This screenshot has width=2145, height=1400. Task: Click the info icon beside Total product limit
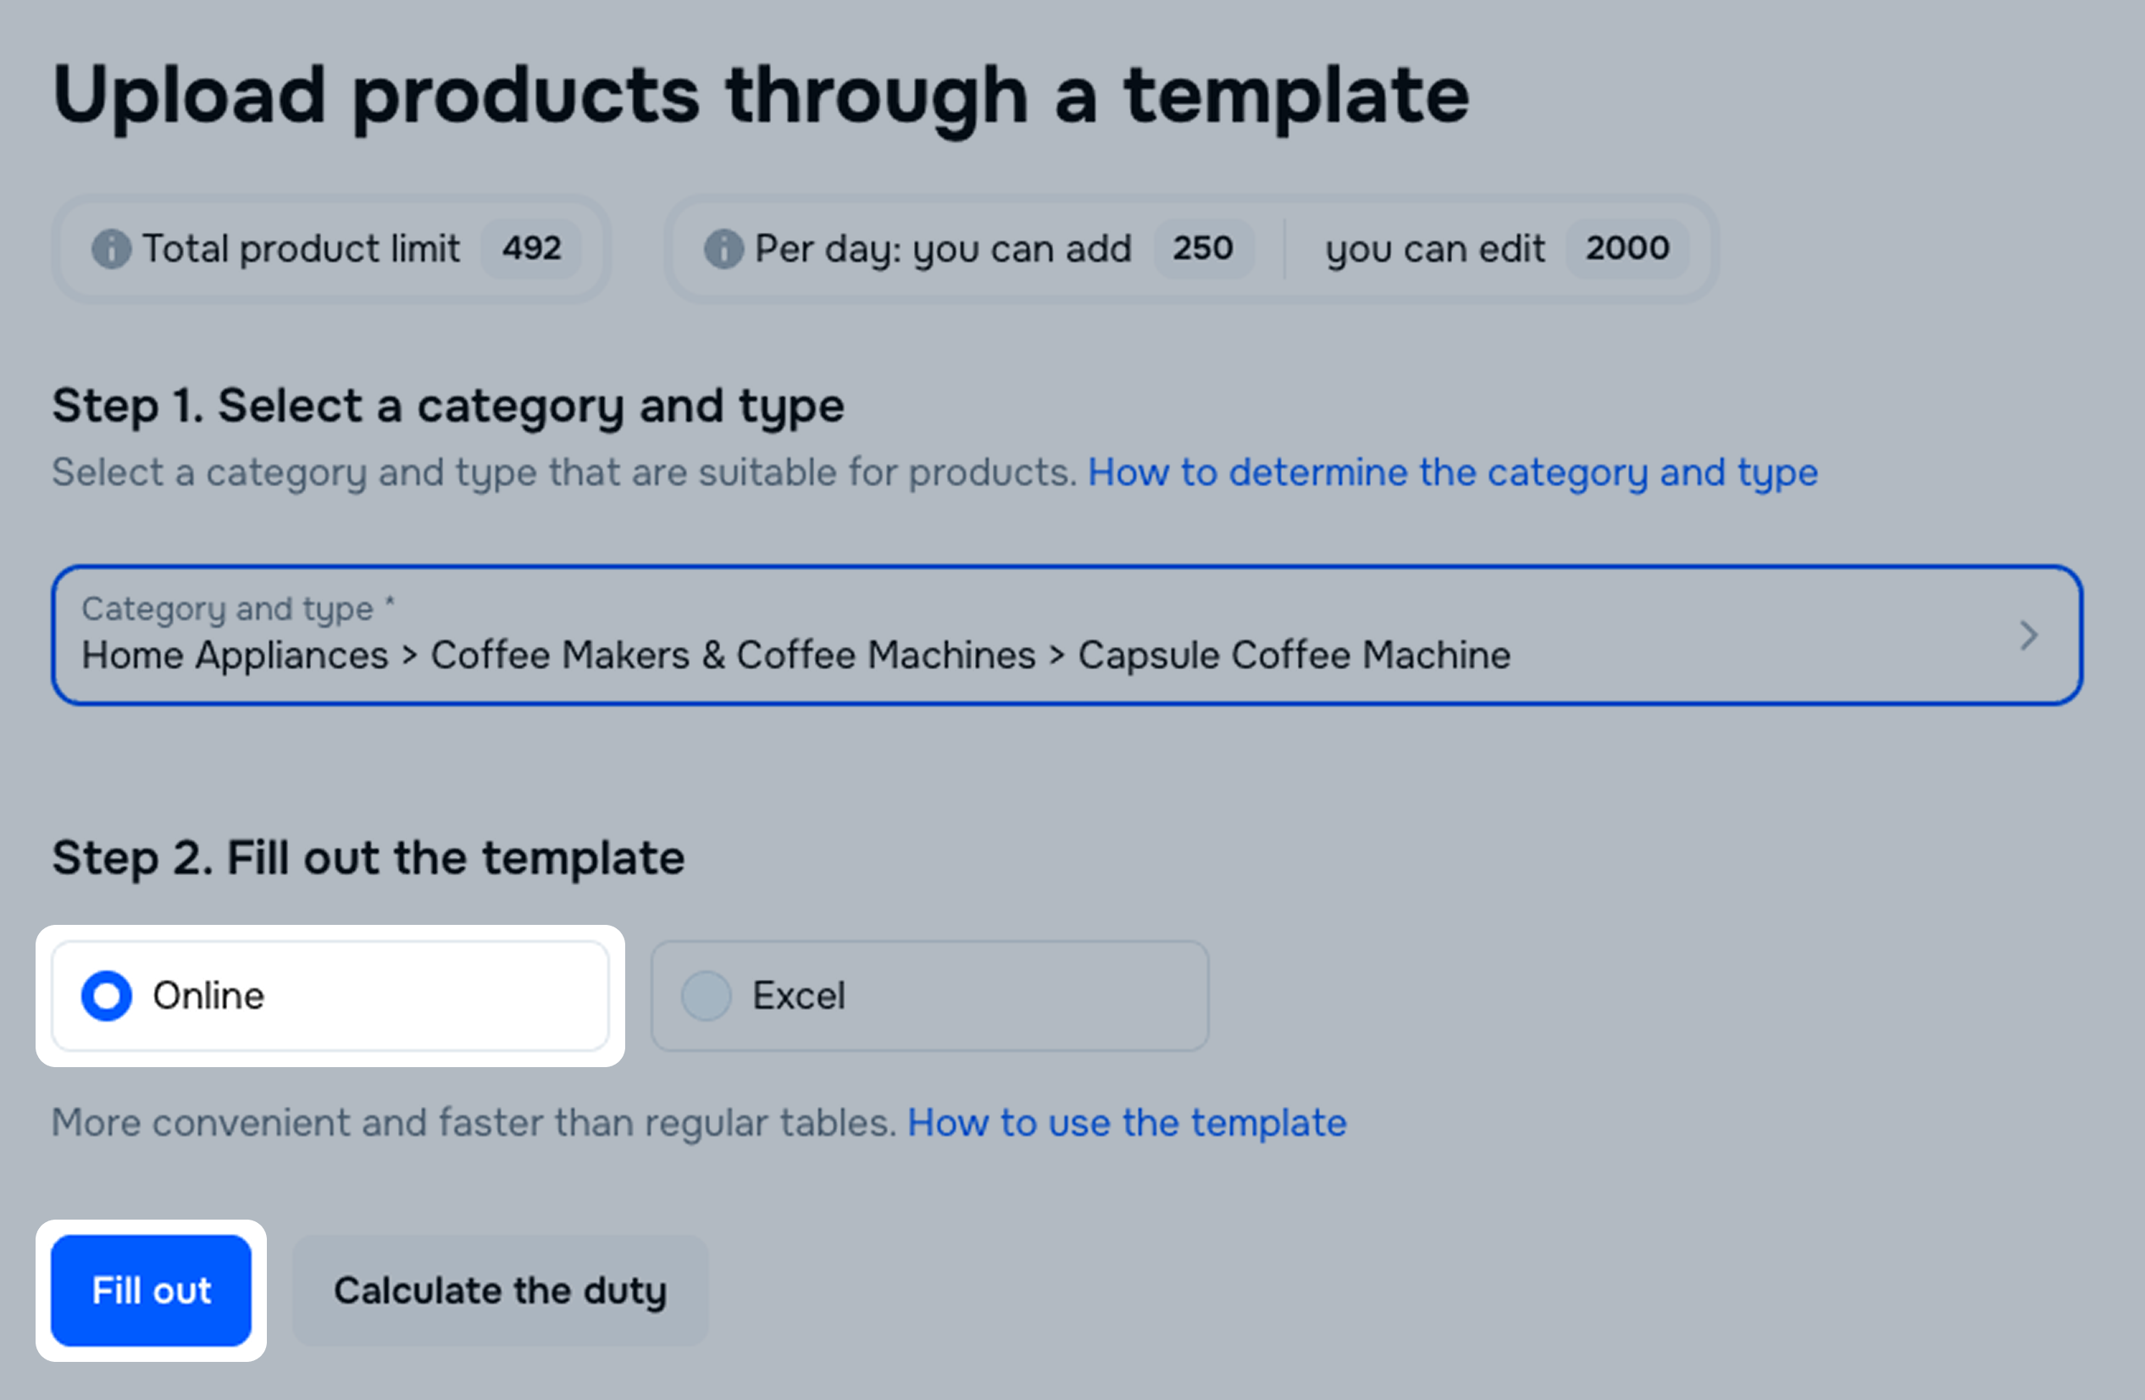coord(111,249)
